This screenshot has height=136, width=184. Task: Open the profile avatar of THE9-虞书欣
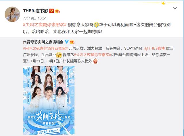pos(12,14)
